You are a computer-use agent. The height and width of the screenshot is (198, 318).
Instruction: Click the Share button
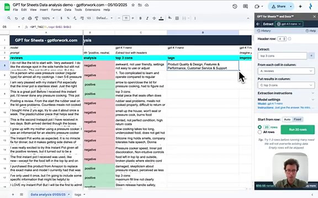tap(278, 7)
